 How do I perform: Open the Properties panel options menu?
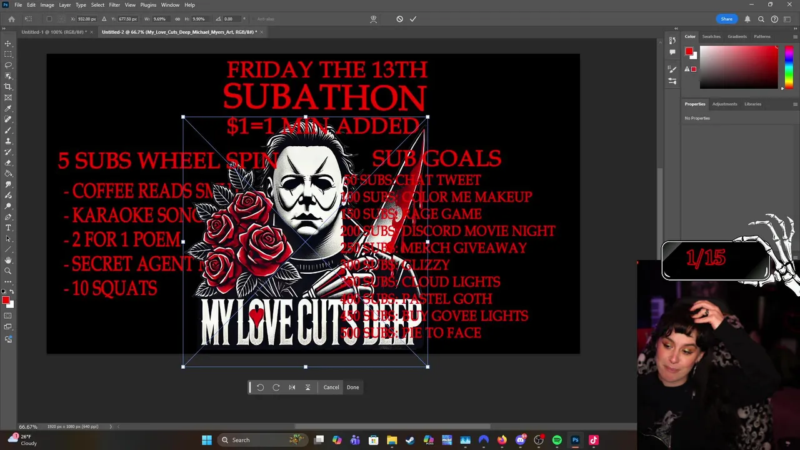[795, 104]
